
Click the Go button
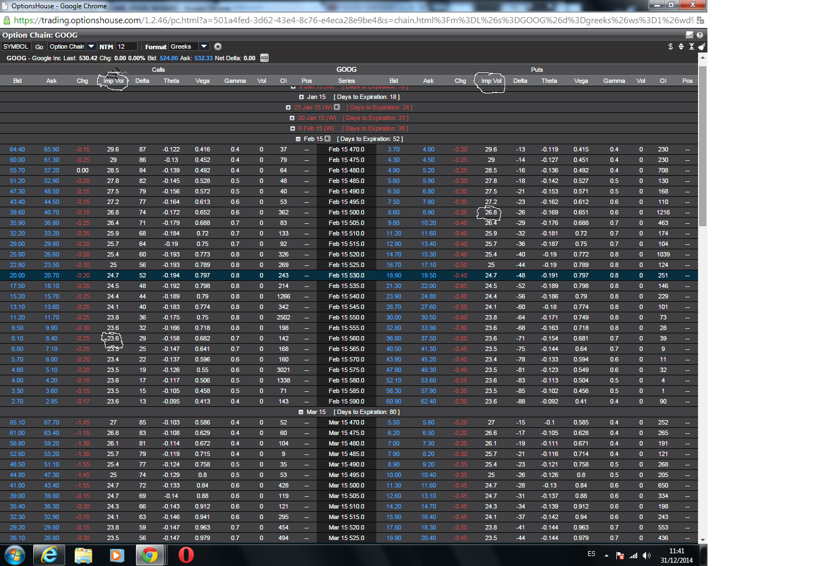click(39, 47)
